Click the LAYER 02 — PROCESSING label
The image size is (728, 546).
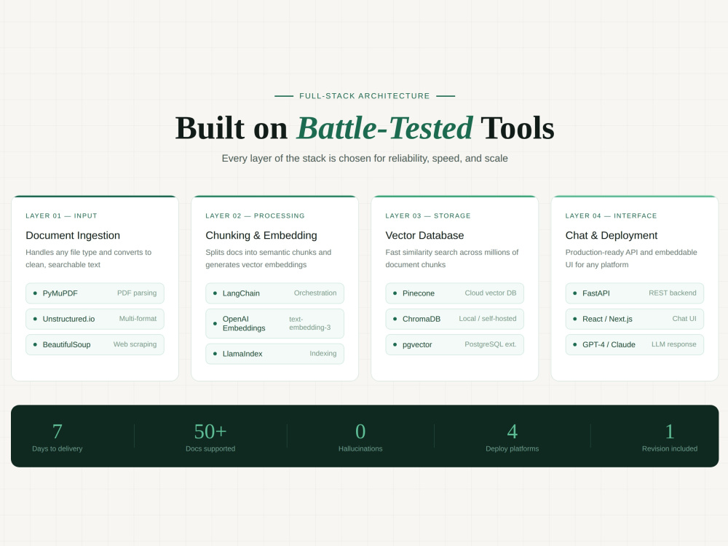point(256,216)
